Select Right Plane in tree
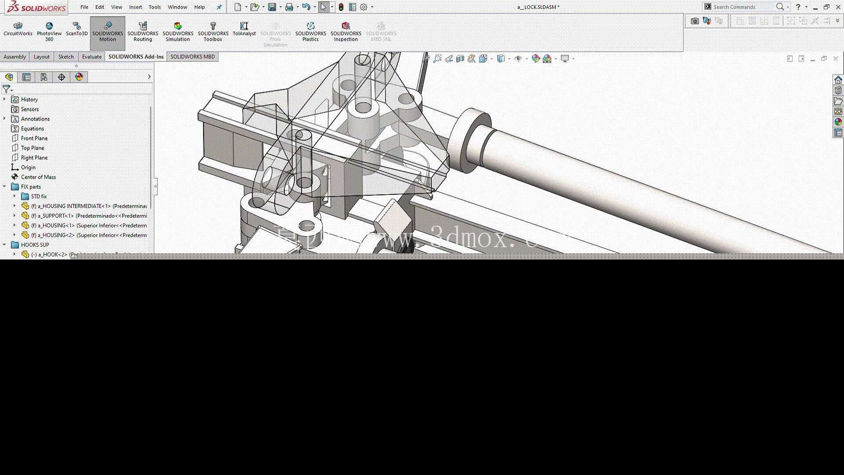The image size is (844, 475). tap(34, 157)
